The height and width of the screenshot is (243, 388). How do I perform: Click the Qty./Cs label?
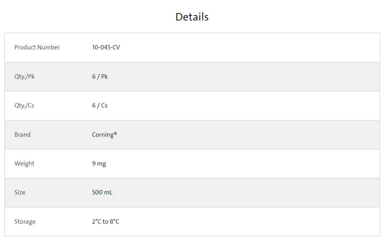pos(24,105)
